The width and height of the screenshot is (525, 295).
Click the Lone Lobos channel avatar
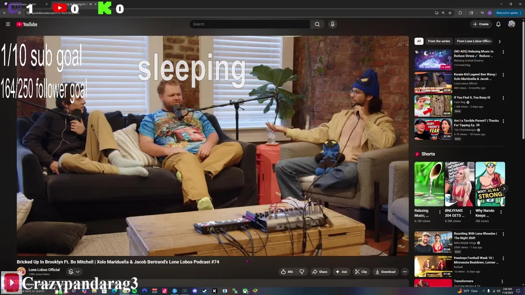pyautogui.click(x=21, y=272)
